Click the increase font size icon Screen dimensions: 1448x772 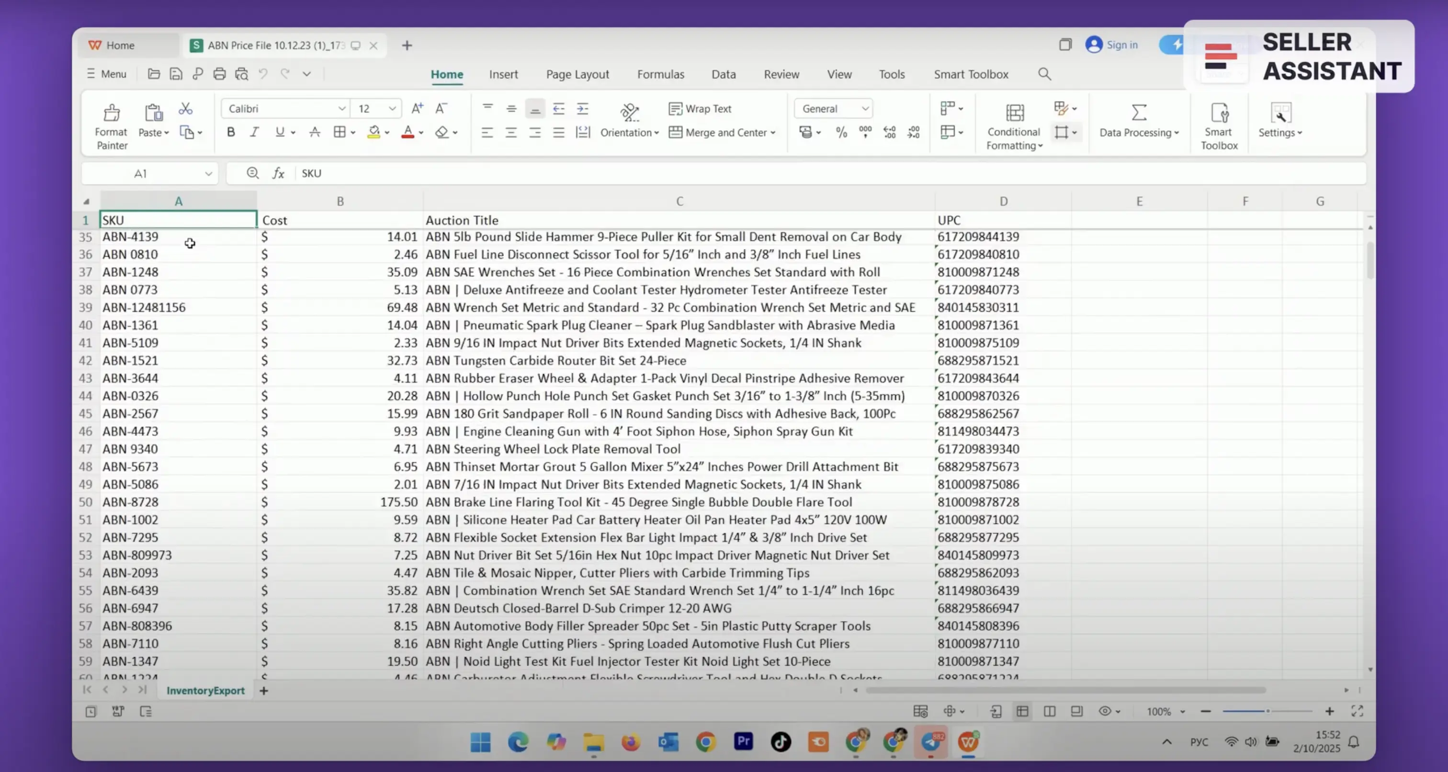tap(417, 109)
